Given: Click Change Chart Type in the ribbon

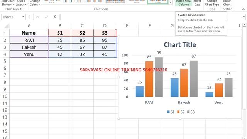Looking at the screenshot, I should point(212,3).
